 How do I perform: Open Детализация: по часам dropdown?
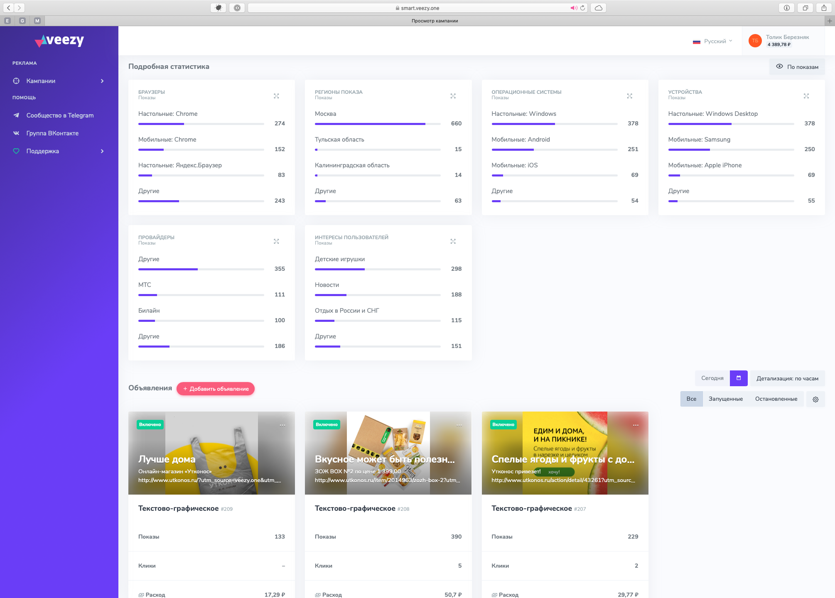click(787, 378)
